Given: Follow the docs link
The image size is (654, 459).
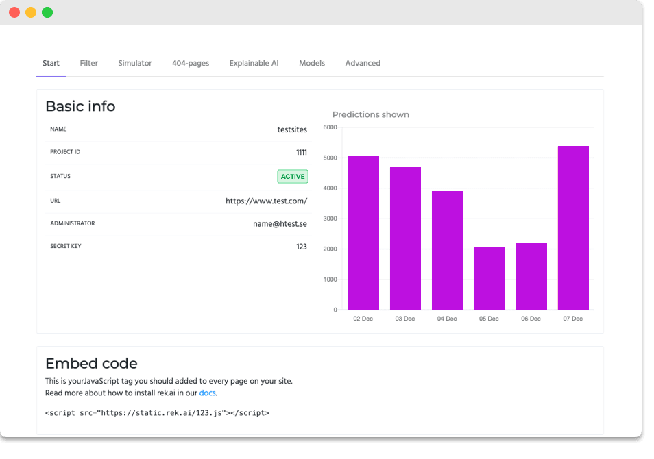Looking at the screenshot, I should [207, 393].
